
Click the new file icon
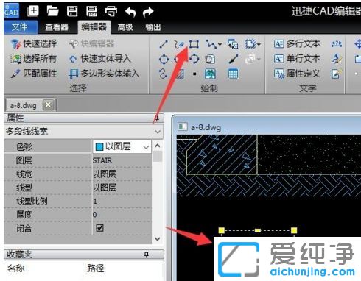[33, 11]
